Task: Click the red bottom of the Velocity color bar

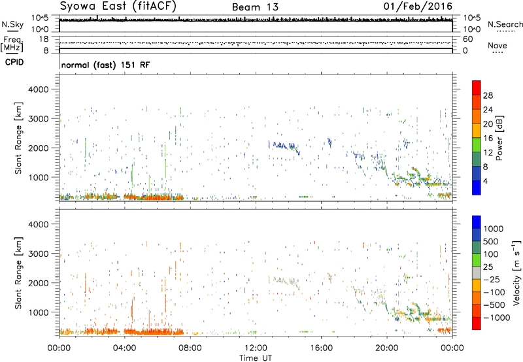Action: pyautogui.click(x=477, y=323)
